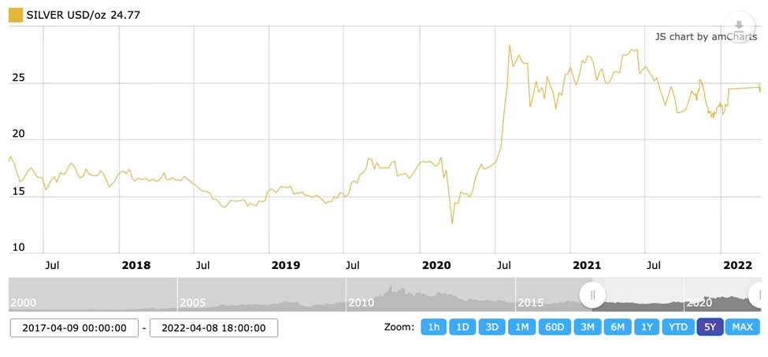The width and height of the screenshot is (768, 357).
Task: Toggle the SILVER USD/oz legend marker
Action: pyautogui.click(x=16, y=14)
